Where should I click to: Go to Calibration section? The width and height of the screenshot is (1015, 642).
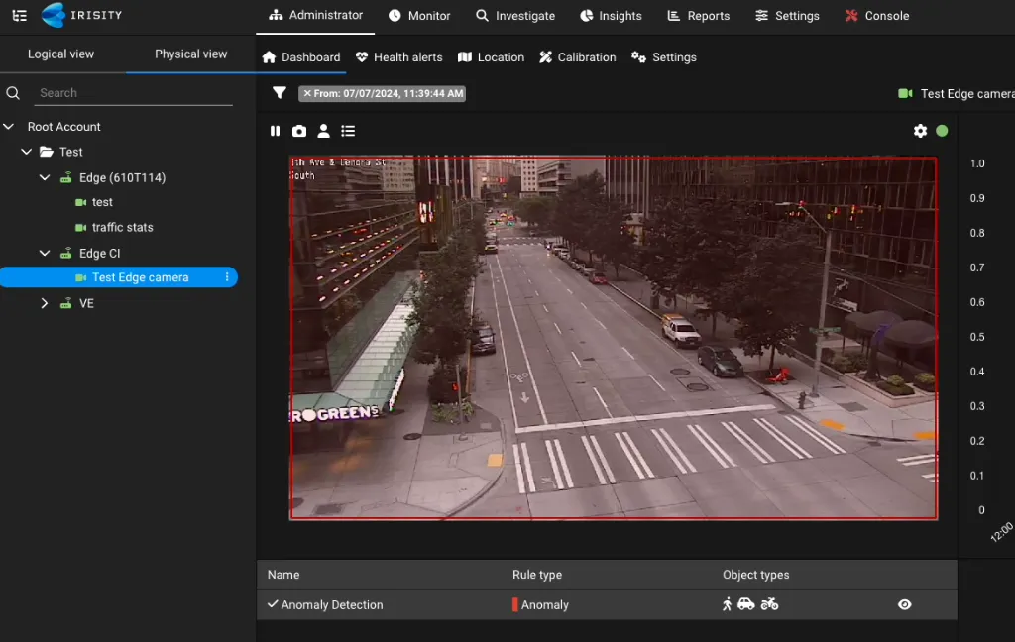[x=577, y=57]
